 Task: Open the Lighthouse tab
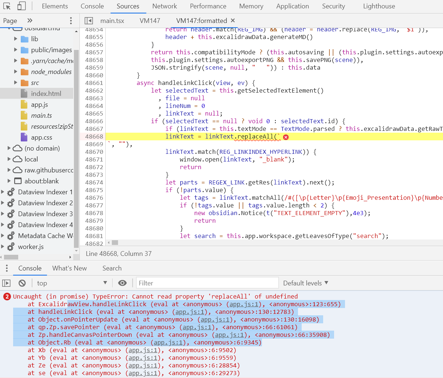pyautogui.click(x=379, y=6)
